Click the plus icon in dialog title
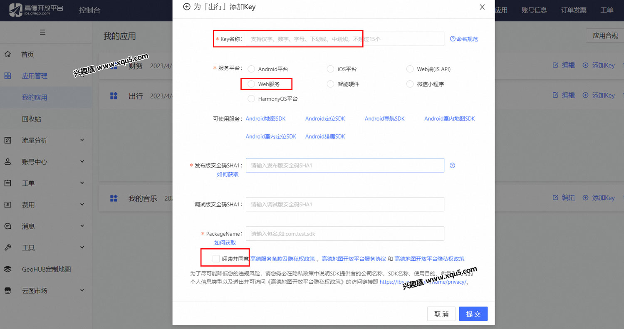Screen dimensions: 624x329 [x=187, y=7]
